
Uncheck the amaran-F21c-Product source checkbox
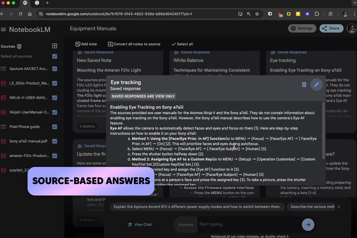coord(55,156)
